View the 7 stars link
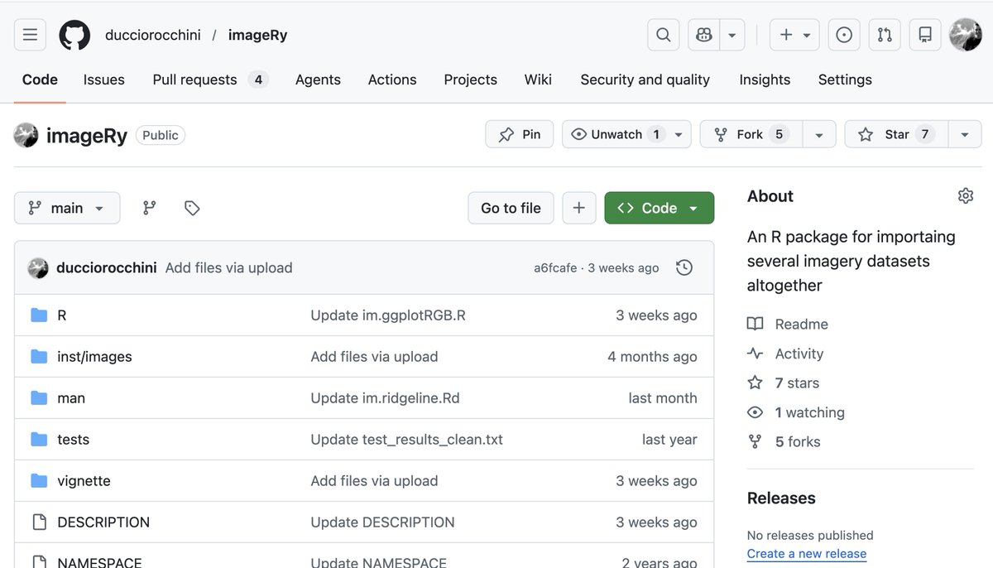Image resolution: width=993 pixels, height=568 pixels. coord(783,383)
